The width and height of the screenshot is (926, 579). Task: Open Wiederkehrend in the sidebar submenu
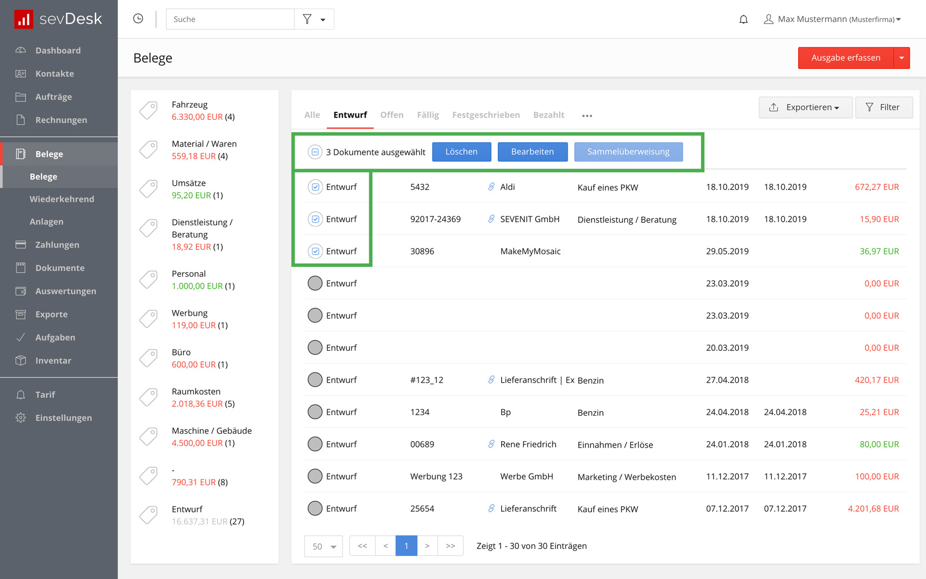pyautogui.click(x=62, y=199)
